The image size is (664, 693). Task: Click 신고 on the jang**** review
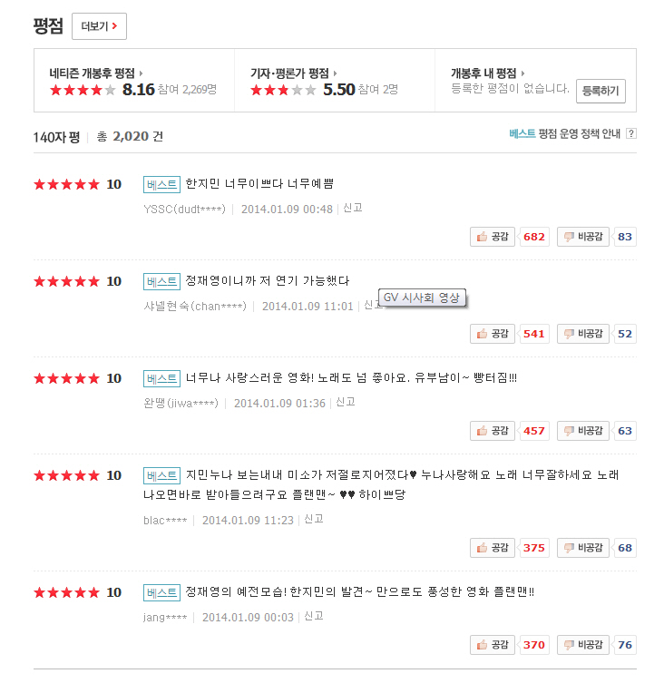[x=314, y=616]
